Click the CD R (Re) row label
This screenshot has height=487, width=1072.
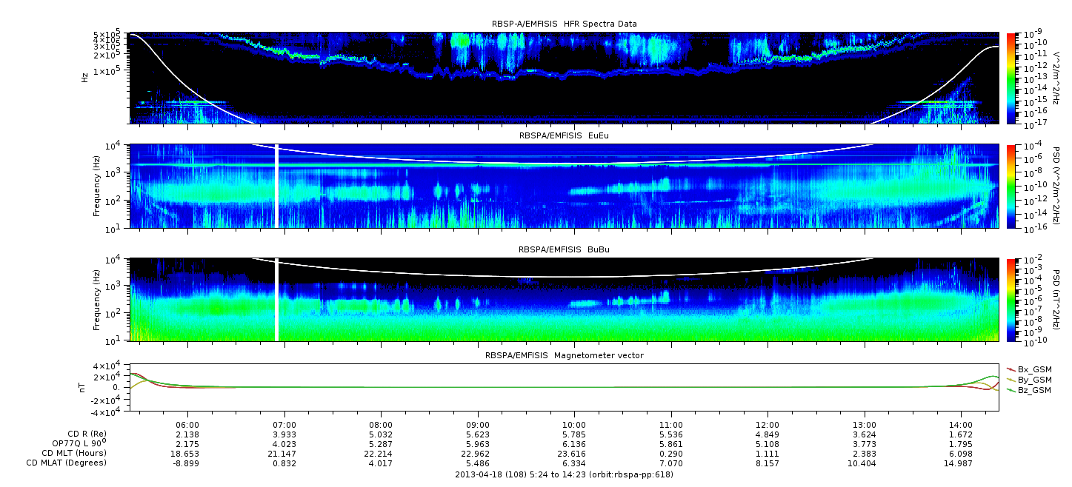[87, 434]
